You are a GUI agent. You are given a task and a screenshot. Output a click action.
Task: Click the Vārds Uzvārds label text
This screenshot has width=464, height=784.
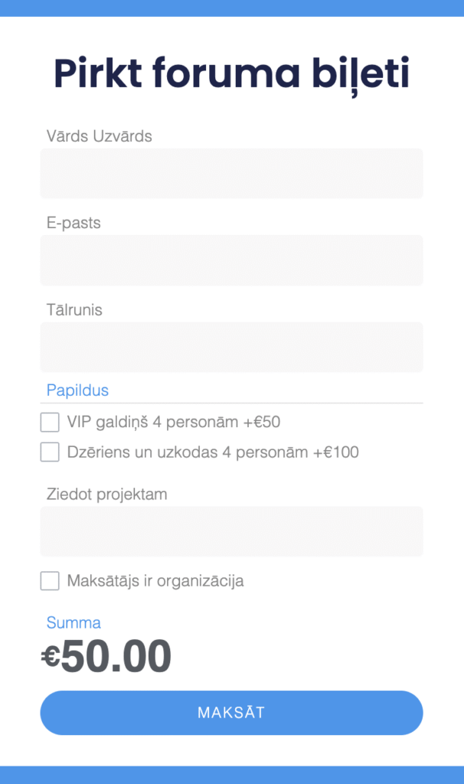(100, 136)
